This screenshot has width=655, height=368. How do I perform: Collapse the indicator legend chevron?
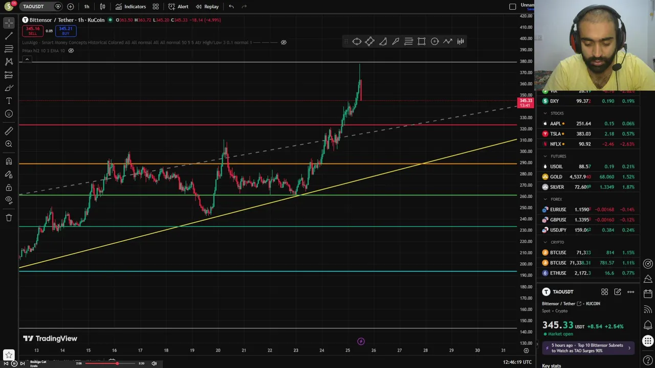tap(27, 59)
